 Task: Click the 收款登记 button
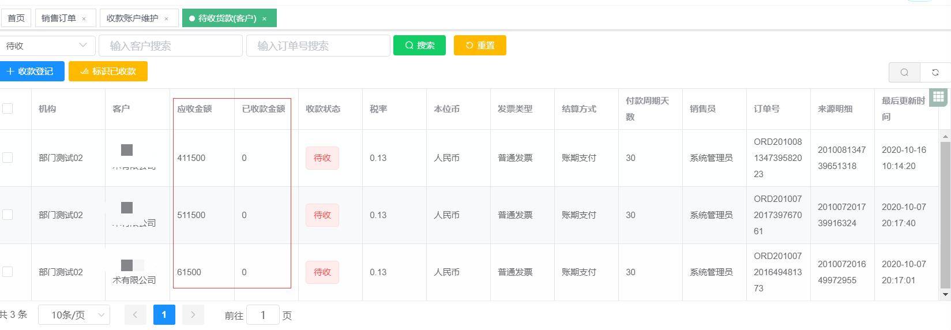click(x=32, y=71)
